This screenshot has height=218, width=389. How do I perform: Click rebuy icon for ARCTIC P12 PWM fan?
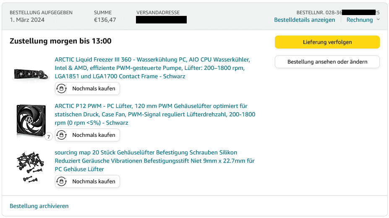62,135
